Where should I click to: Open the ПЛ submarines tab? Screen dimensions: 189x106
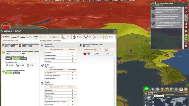[16, 37]
